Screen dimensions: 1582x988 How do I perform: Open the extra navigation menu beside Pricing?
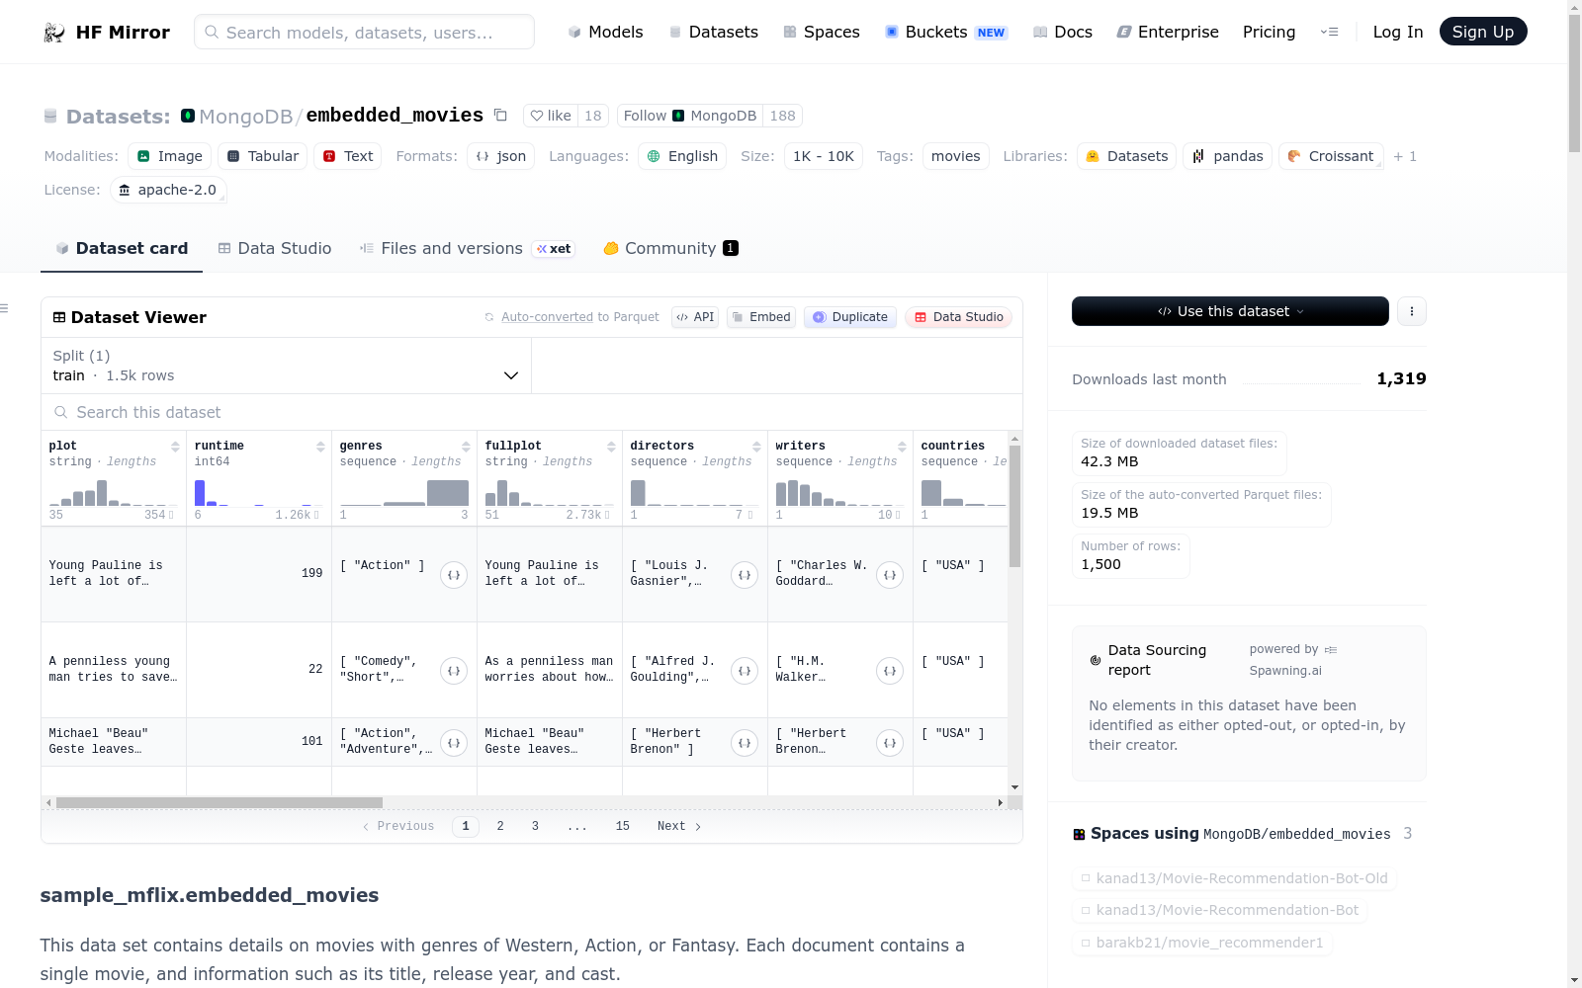pos(1329,32)
